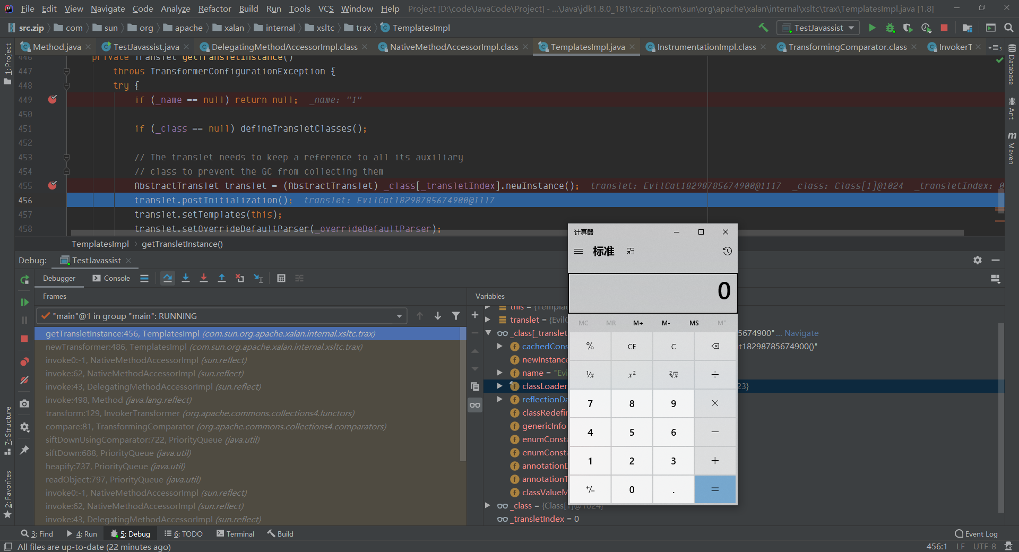Start debugging with the bug icon in top toolbar

point(890,28)
